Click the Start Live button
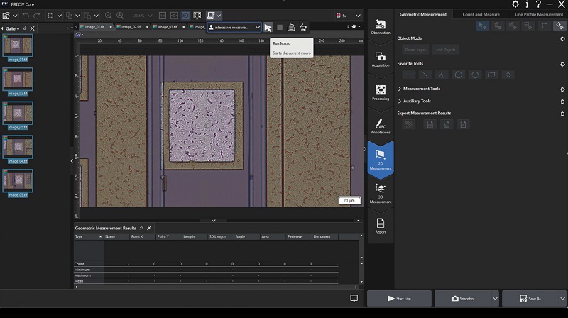Screen dimensions: 568x318 399,299
